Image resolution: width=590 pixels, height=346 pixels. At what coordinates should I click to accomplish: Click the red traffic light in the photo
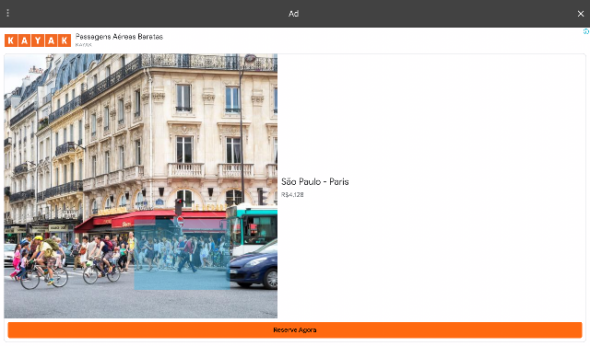coord(178,207)
